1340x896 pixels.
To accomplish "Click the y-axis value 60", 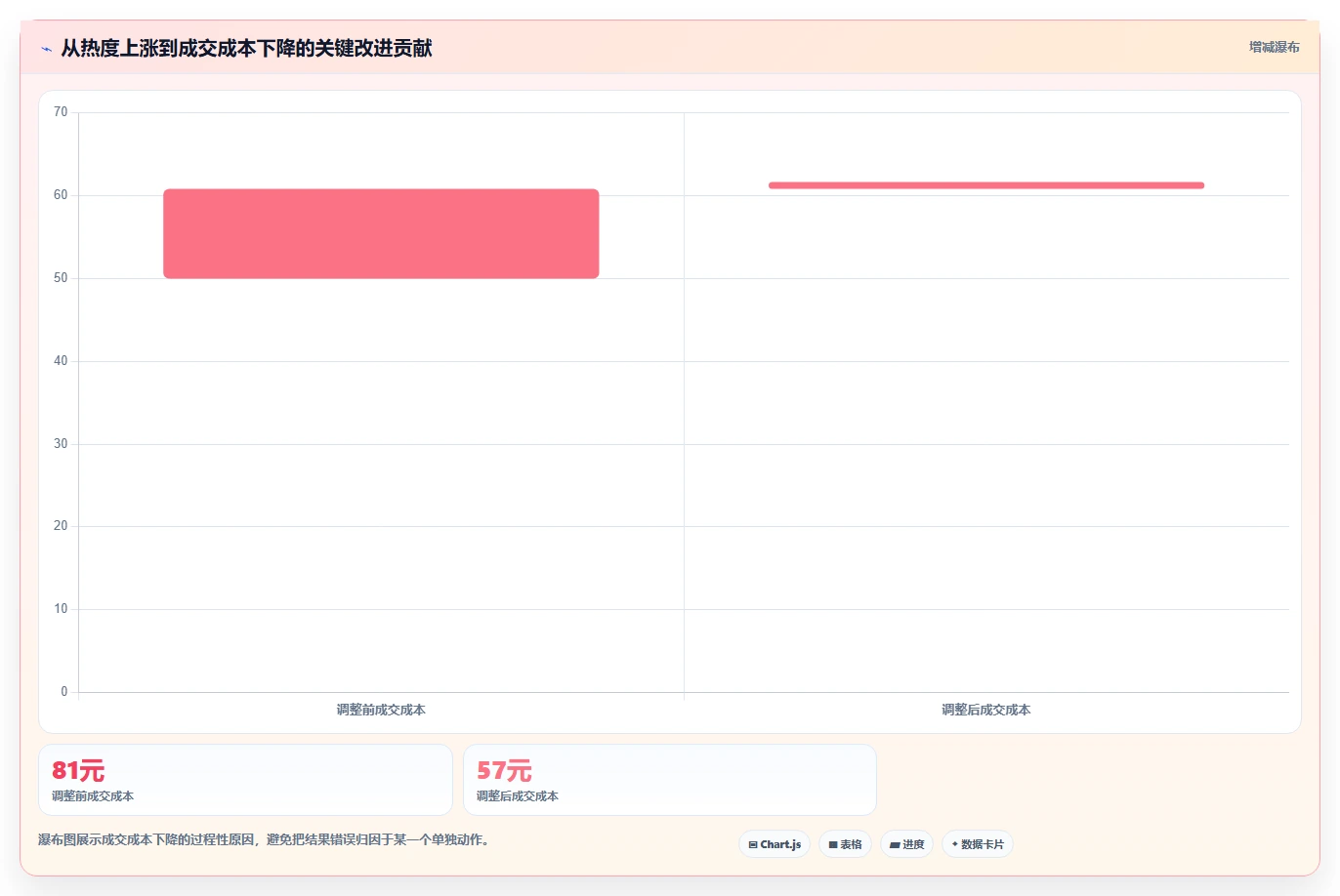I will 61,195.
